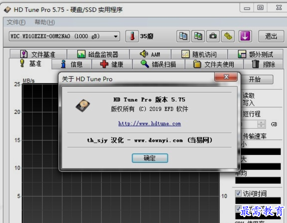287x223 pixels.
Task: Switch to the 擦除 tab
Action: pyautogui.click(x=263, y=64)
